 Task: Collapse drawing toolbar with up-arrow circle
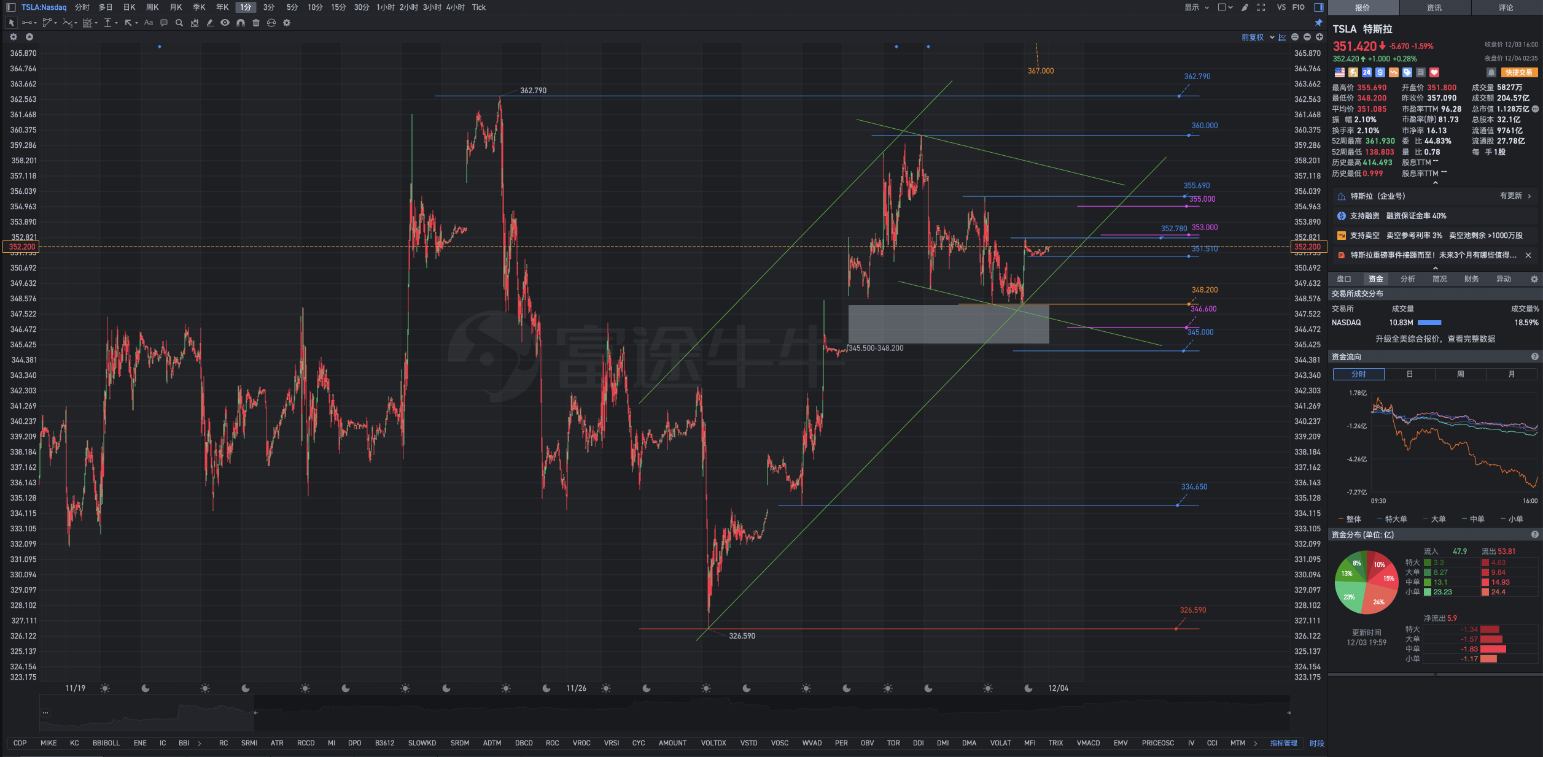point(29,37)
